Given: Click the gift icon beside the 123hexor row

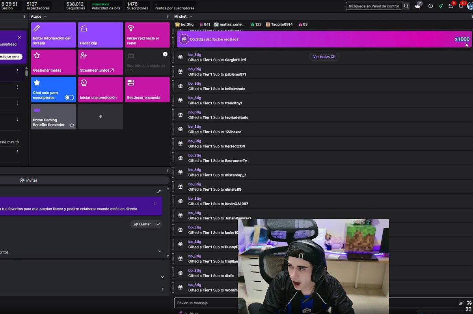Looking at the screenshot, I should click(x=181, y=129).
